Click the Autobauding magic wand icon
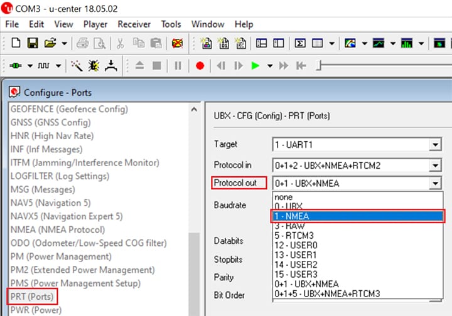452x316 pixels. pyautogui.click(x=77, y=66)
